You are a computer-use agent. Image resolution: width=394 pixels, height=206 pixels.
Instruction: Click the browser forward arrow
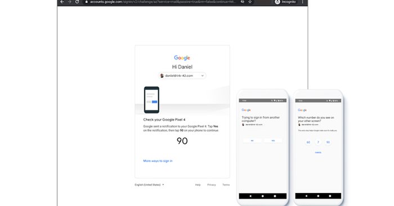70,2
